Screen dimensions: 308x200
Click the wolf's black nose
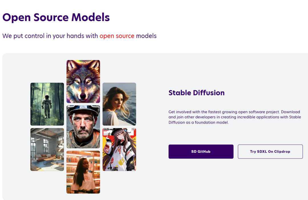pyautogui.click(x=83, y=96)
